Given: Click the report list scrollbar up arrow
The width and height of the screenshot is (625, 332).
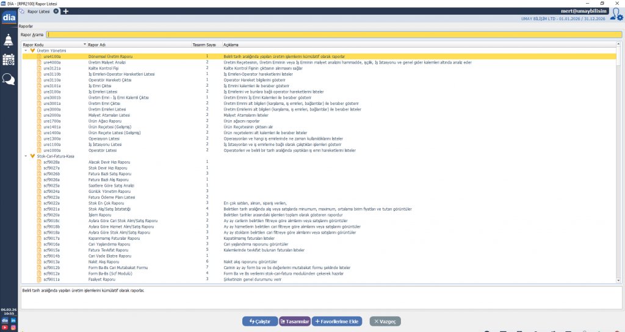Looking at the screenshot, I should click(620, 45).
